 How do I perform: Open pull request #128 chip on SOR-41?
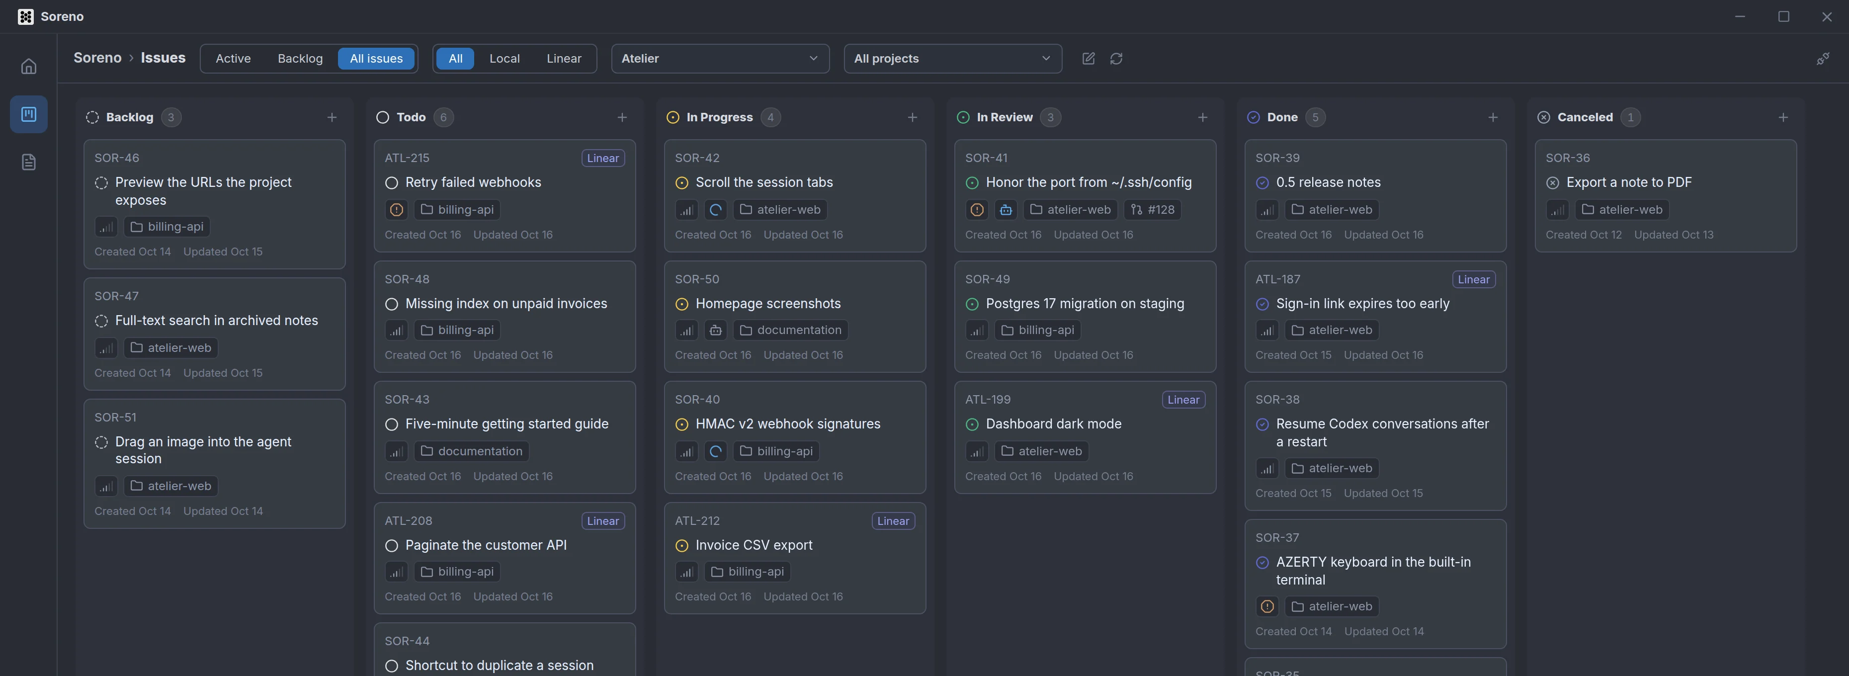[x=1153, y=210]
